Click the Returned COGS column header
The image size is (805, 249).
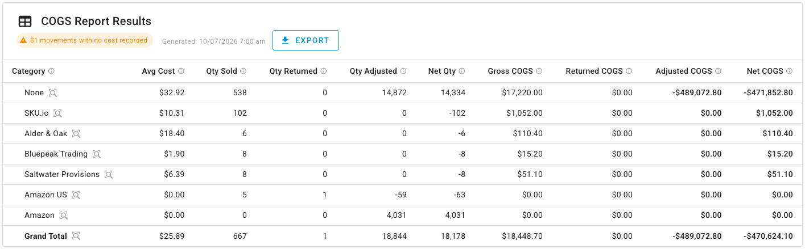click(x=595, y=71)
